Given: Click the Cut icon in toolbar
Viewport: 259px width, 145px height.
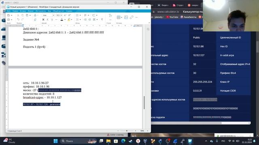Looking at the screenshot, I should [x=18, y=15].
